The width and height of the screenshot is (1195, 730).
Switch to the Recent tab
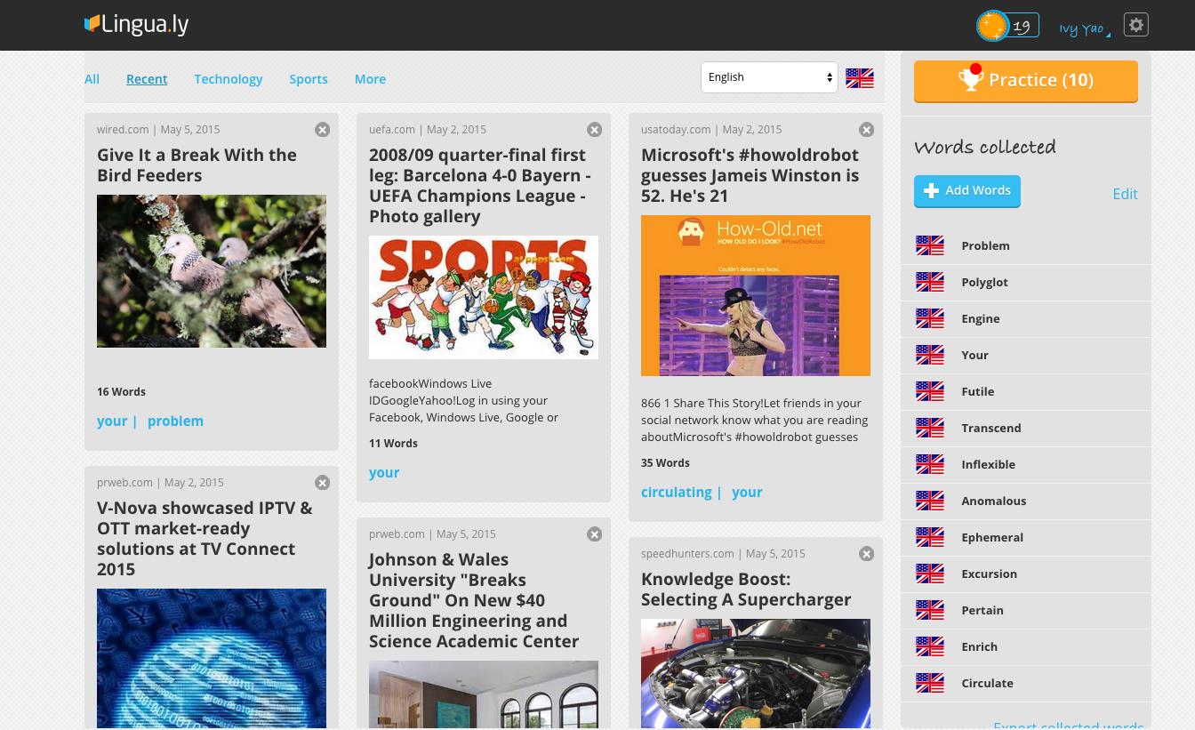(147, 79)
